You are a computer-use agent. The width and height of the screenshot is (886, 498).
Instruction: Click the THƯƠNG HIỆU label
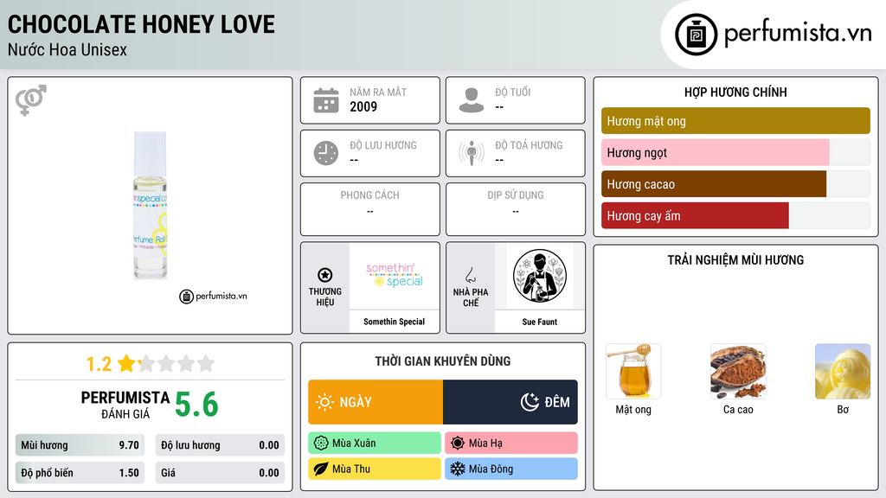325,297
